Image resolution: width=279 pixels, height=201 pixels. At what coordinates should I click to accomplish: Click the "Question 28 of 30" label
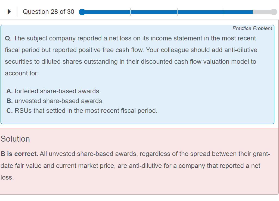[48, 12]
